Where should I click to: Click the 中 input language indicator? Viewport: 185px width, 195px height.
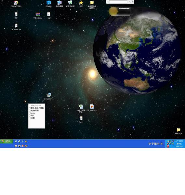coord(152,144)
